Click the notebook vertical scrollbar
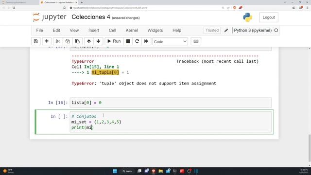Screen dimensions: 311x175 tap(310, 148)
